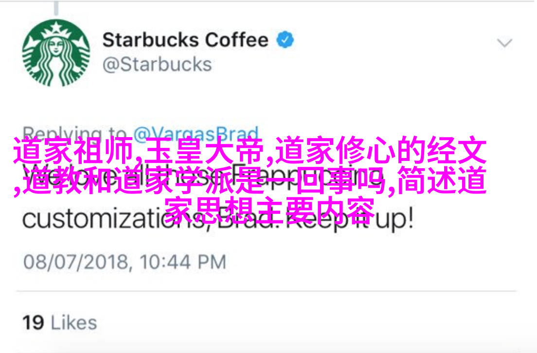The height and width of the screenshot is (353, 537).
Task: Select the 'Replying to' label
Action: [74, 134]
